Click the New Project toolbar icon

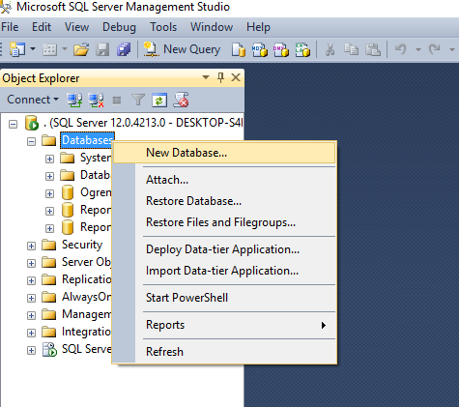pos(17,49)
